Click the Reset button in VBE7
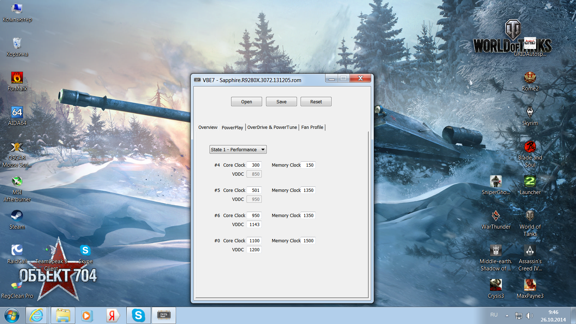This screenshot has height=324, width=576. 316,102
